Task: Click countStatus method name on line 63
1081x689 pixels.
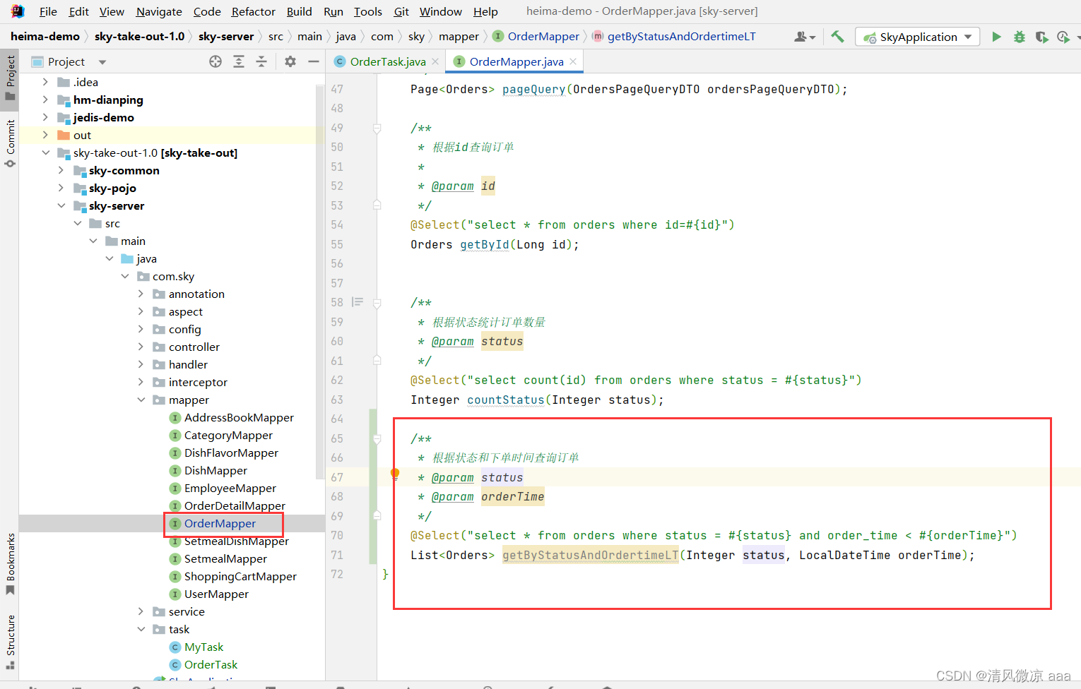Action: [506, 400]
